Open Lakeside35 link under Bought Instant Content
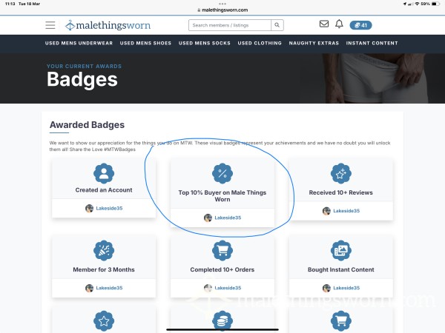 (x=346, y=288)
